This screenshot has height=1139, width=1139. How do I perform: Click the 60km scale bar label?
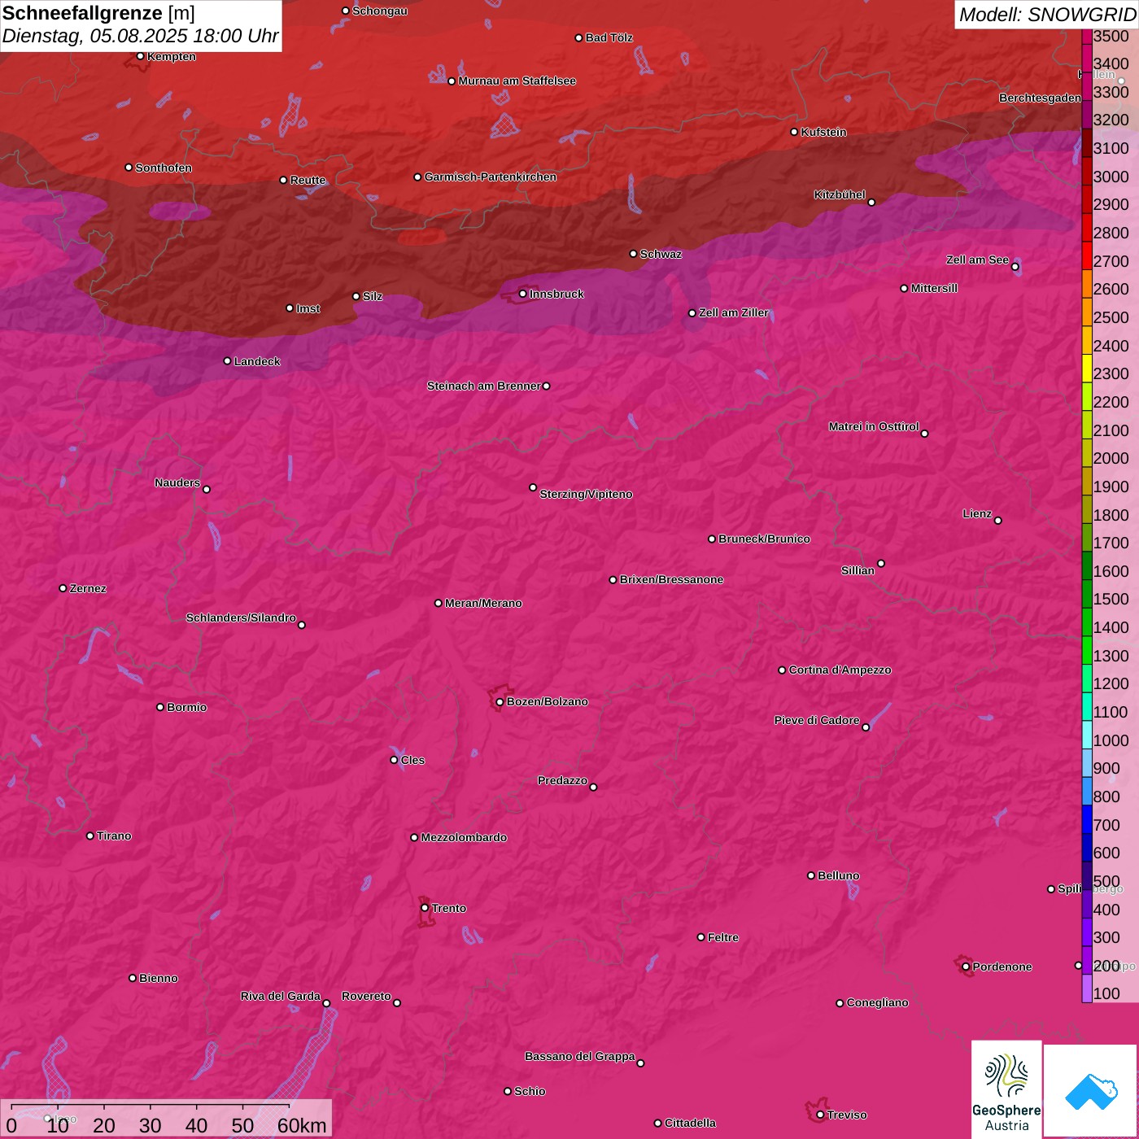click(x=302, y=1125)
